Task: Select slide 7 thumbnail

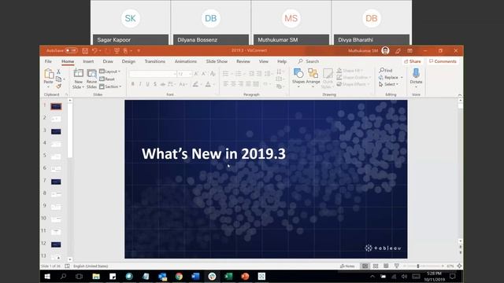Action: [56, 182]
